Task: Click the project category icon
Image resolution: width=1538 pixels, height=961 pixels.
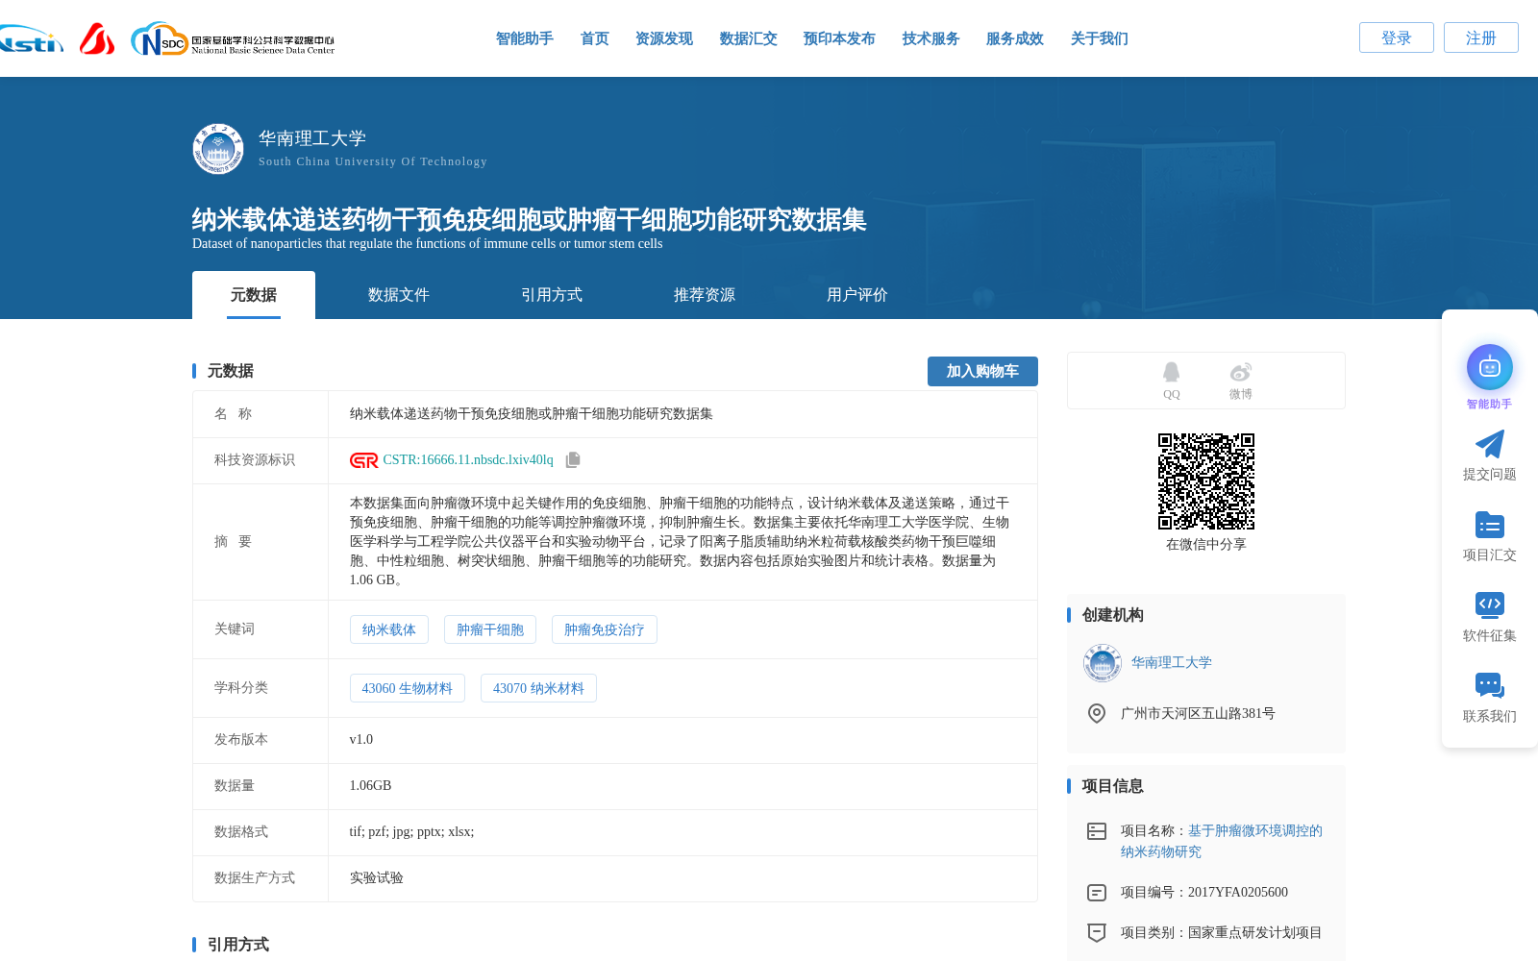Action: coord(1097,932)
